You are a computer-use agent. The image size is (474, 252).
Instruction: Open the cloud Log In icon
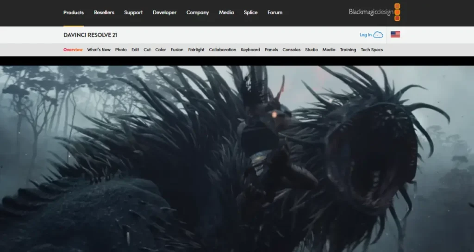point(378,35)
